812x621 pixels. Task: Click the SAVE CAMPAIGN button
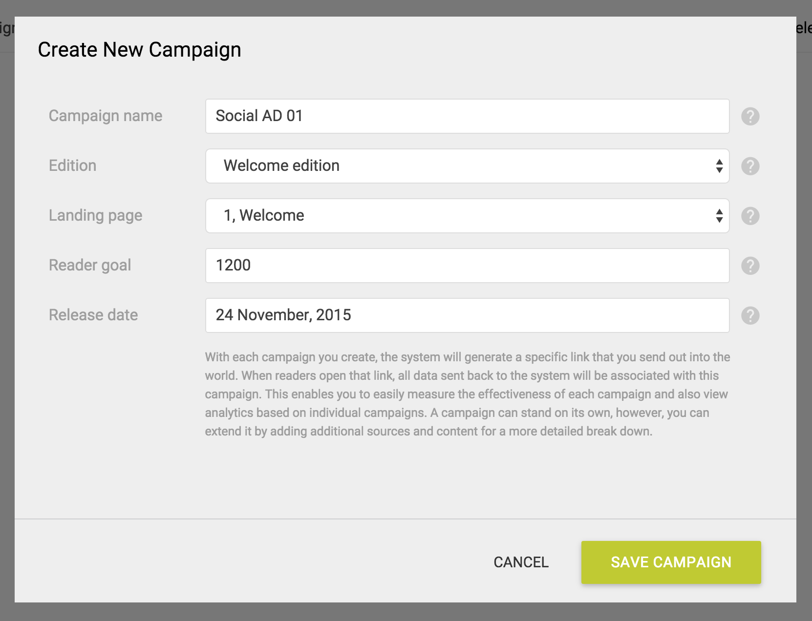670,562
